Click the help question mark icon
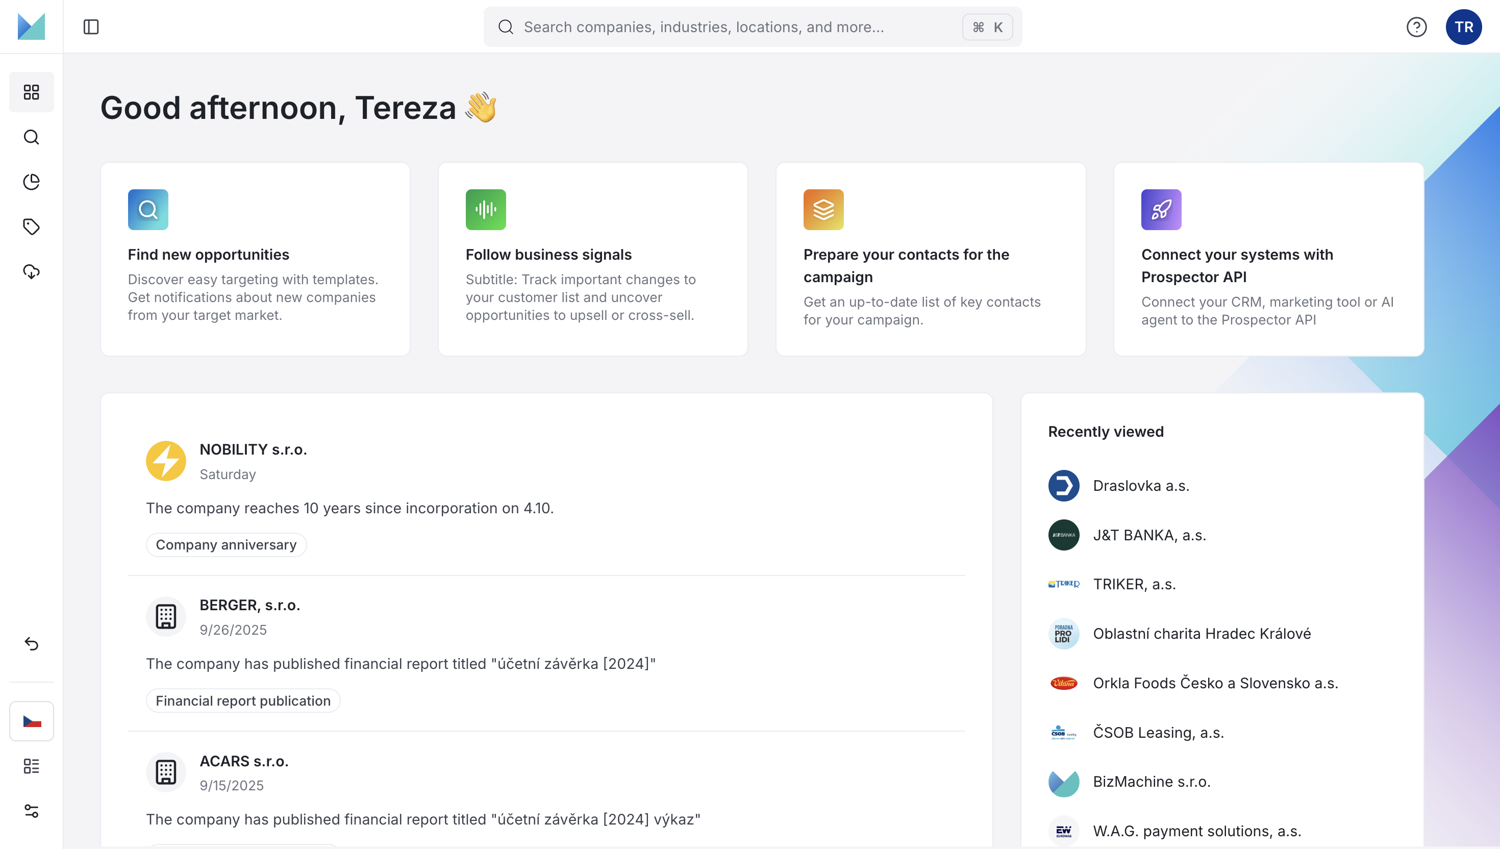The image size is (1500, 849). point(1416,27)
